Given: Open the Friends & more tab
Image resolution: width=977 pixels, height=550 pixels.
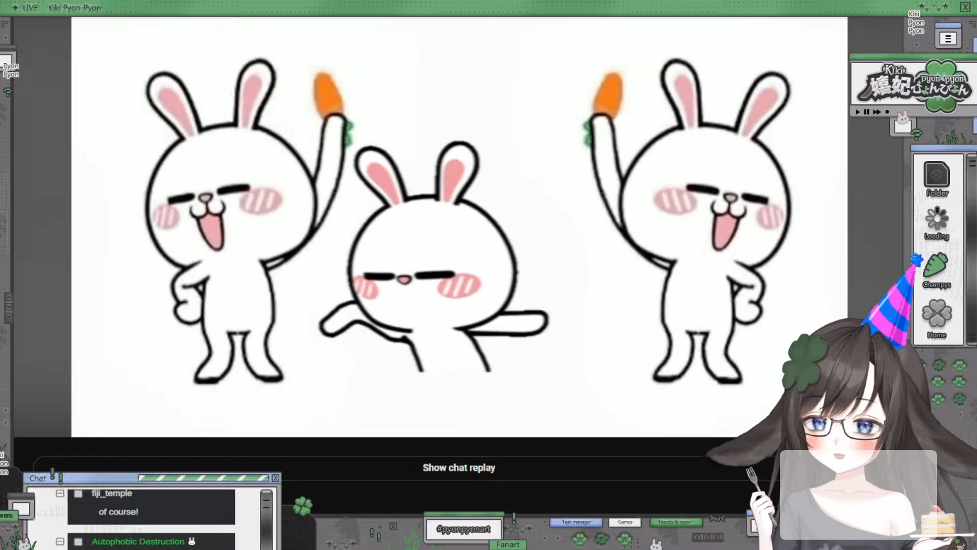Looking at the screenshot, I should click(675, 522).
